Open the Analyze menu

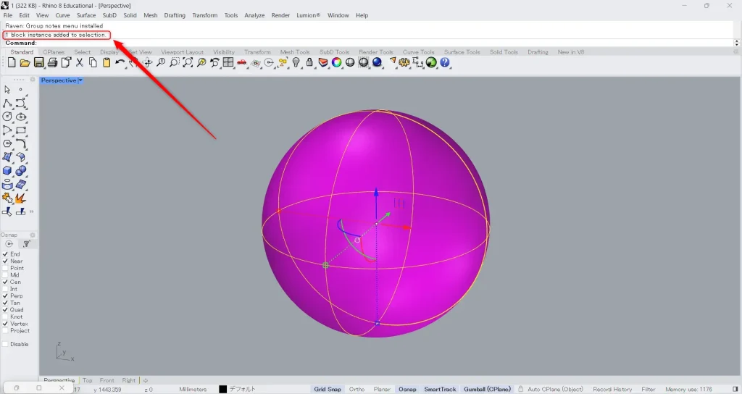pyautogui.click(x=254, y=15)
